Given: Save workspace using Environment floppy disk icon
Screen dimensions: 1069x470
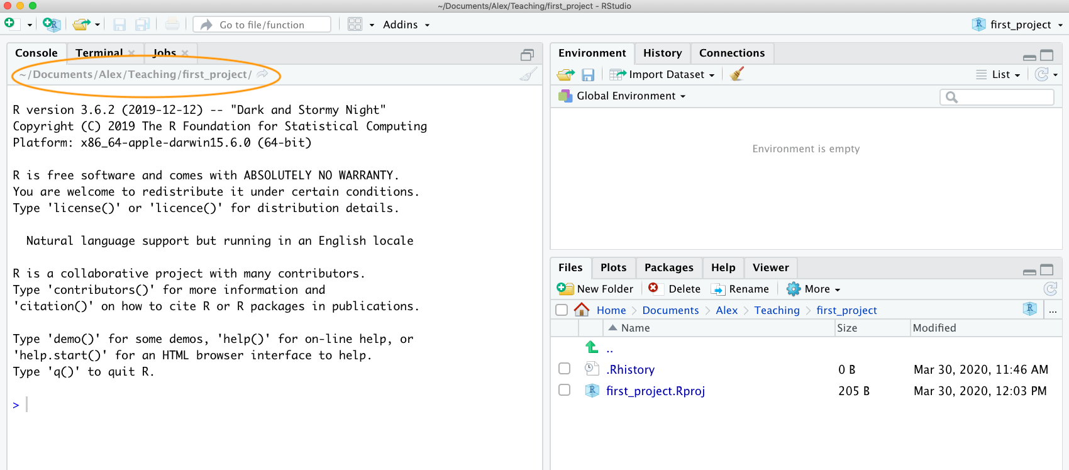Looking at the screenshot, I should (x=588, y=75).
